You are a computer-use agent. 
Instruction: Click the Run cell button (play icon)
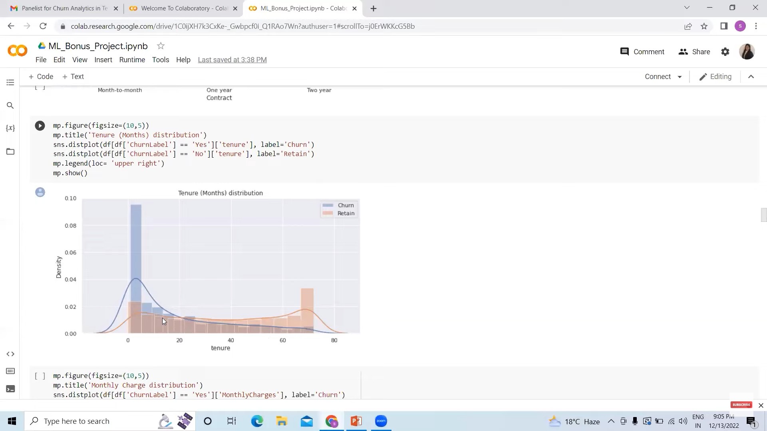click(x=40, y=125)
